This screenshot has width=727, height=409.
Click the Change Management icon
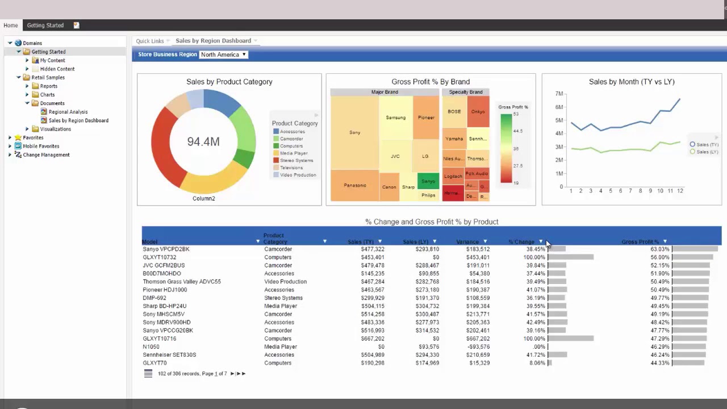[x=18, y=155]
